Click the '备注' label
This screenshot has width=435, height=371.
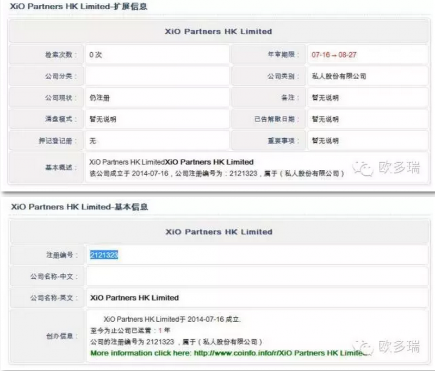click(x=290, y=98)
